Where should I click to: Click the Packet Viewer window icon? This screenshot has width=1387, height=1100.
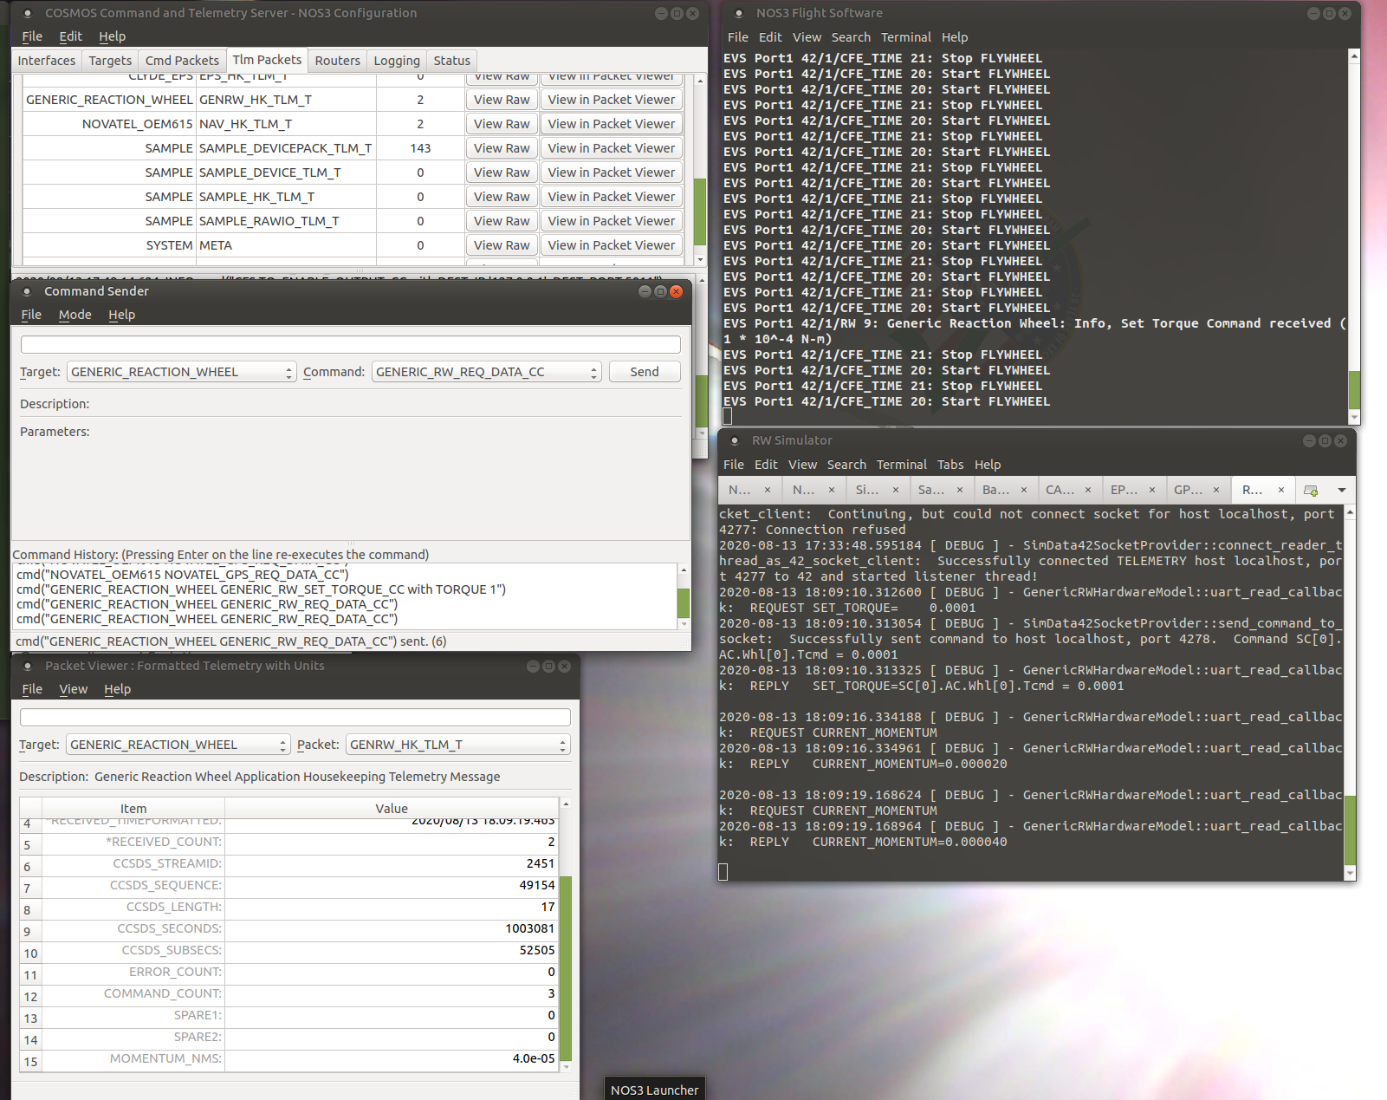28,666
